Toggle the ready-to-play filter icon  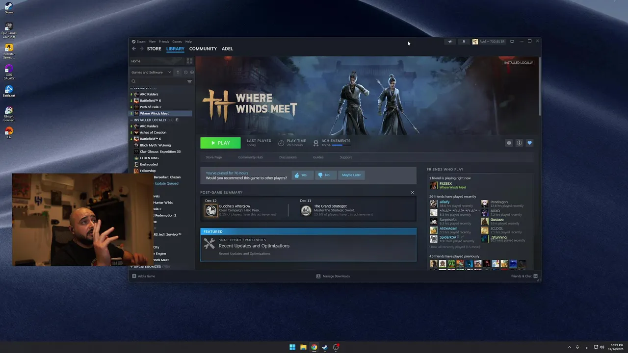point(192,72)
